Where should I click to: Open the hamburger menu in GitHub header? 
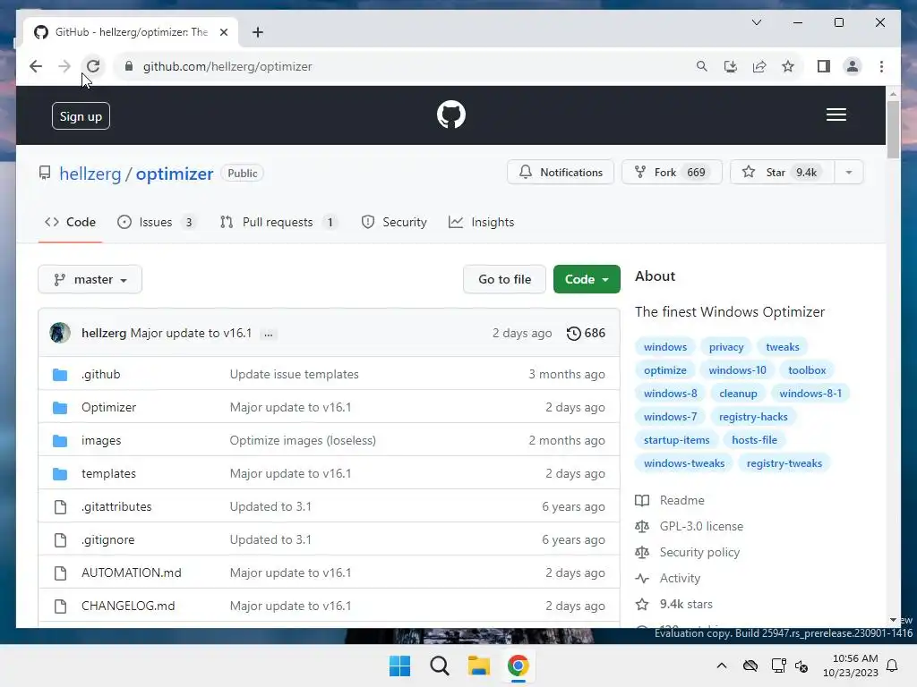(x=836, y=114)
